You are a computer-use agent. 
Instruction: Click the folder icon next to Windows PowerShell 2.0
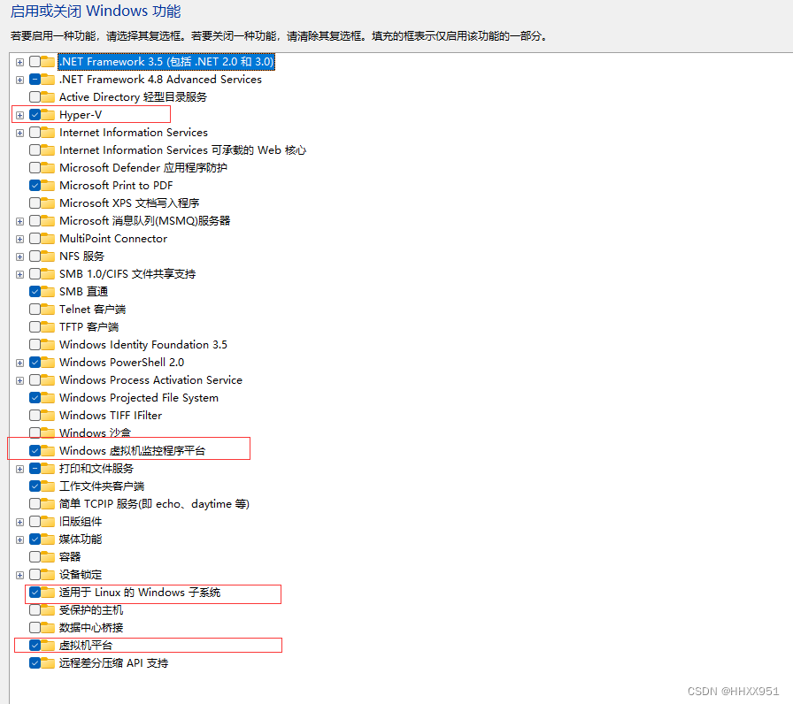tap(46, 362)
